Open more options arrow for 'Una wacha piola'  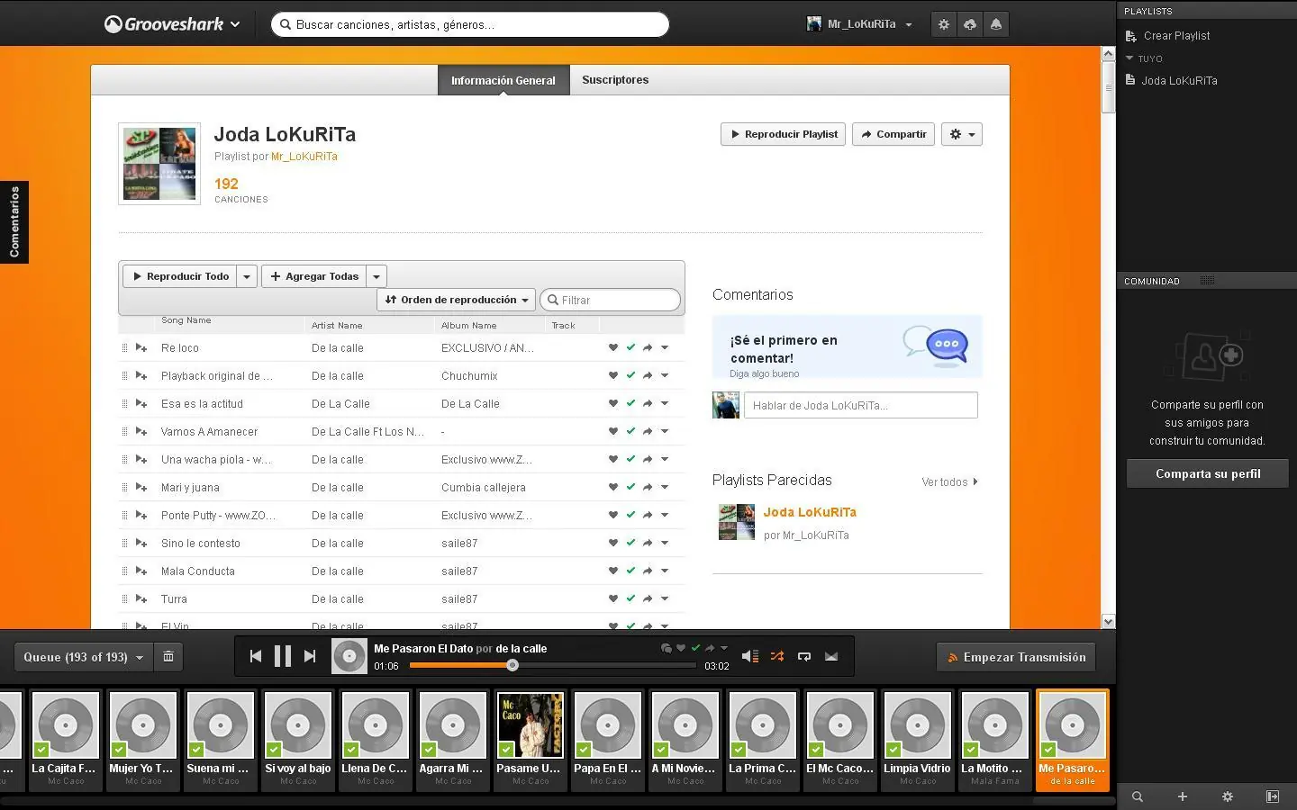665,459
